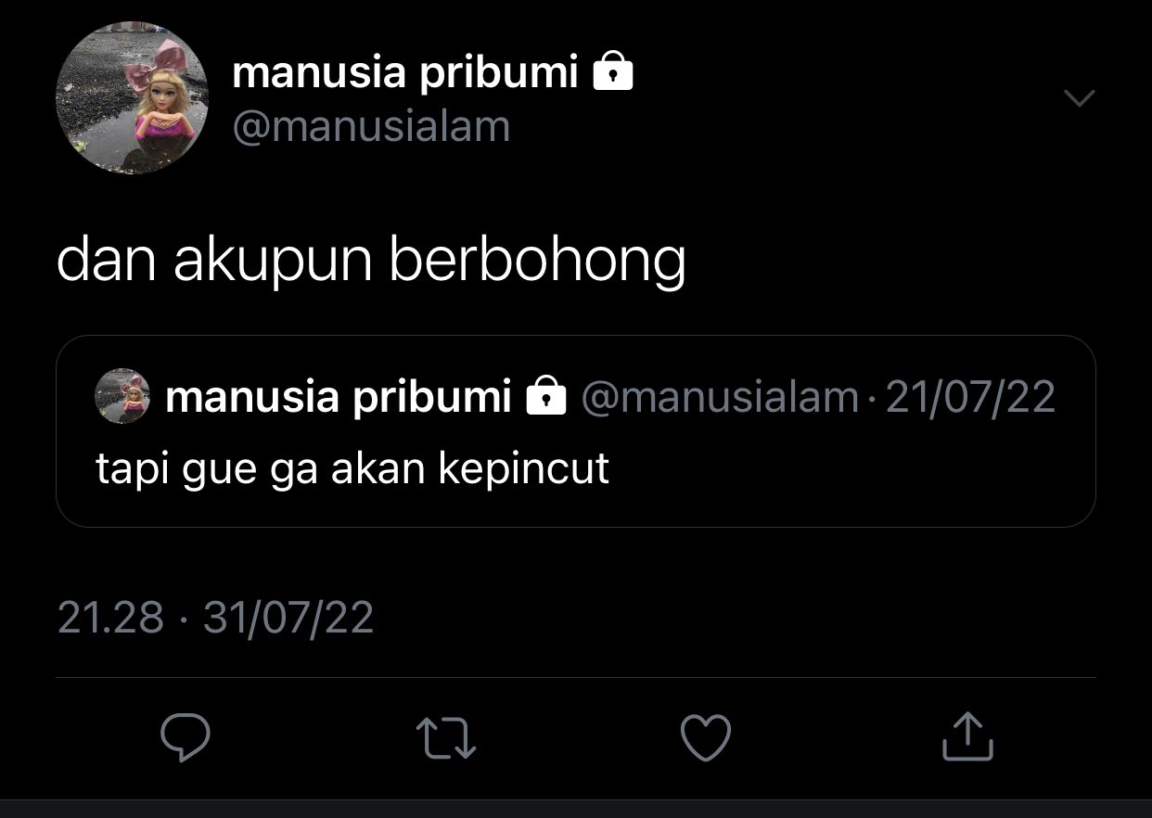The height and width of the screenshot is (818, 1152).
Task: Open the reply speech bubble icon
Action: [186, 736]
